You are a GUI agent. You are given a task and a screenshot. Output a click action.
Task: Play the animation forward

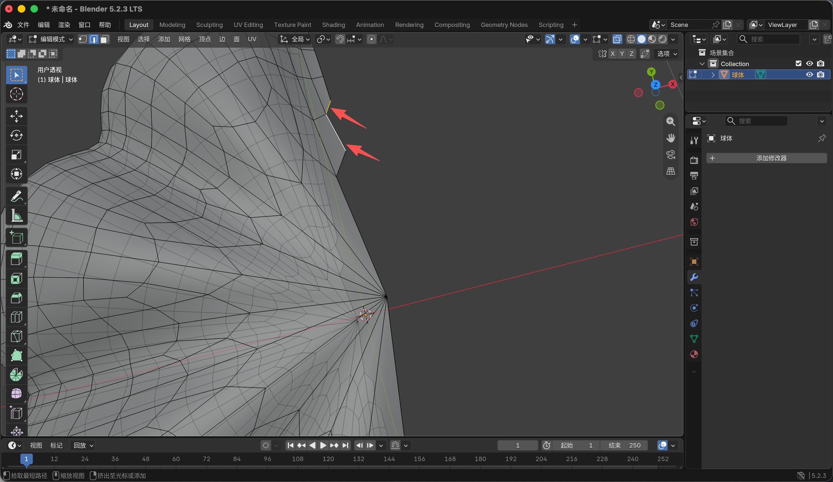pos(323,445)
